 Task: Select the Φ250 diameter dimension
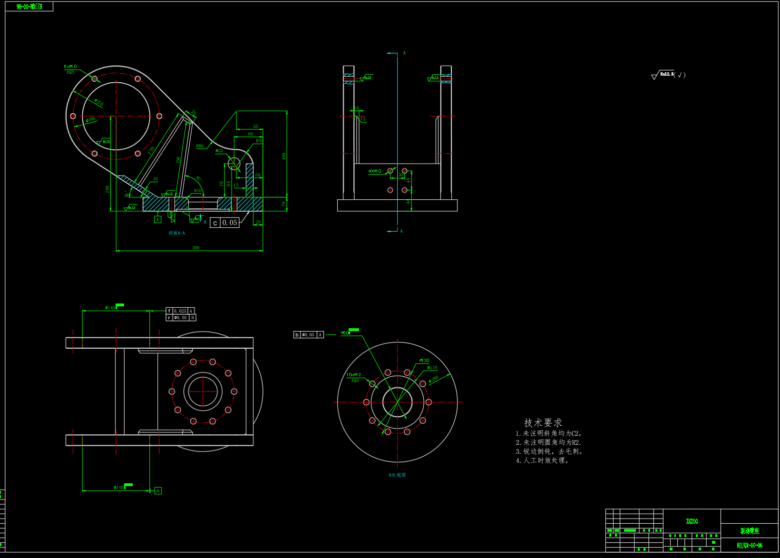tap(433, 379)
